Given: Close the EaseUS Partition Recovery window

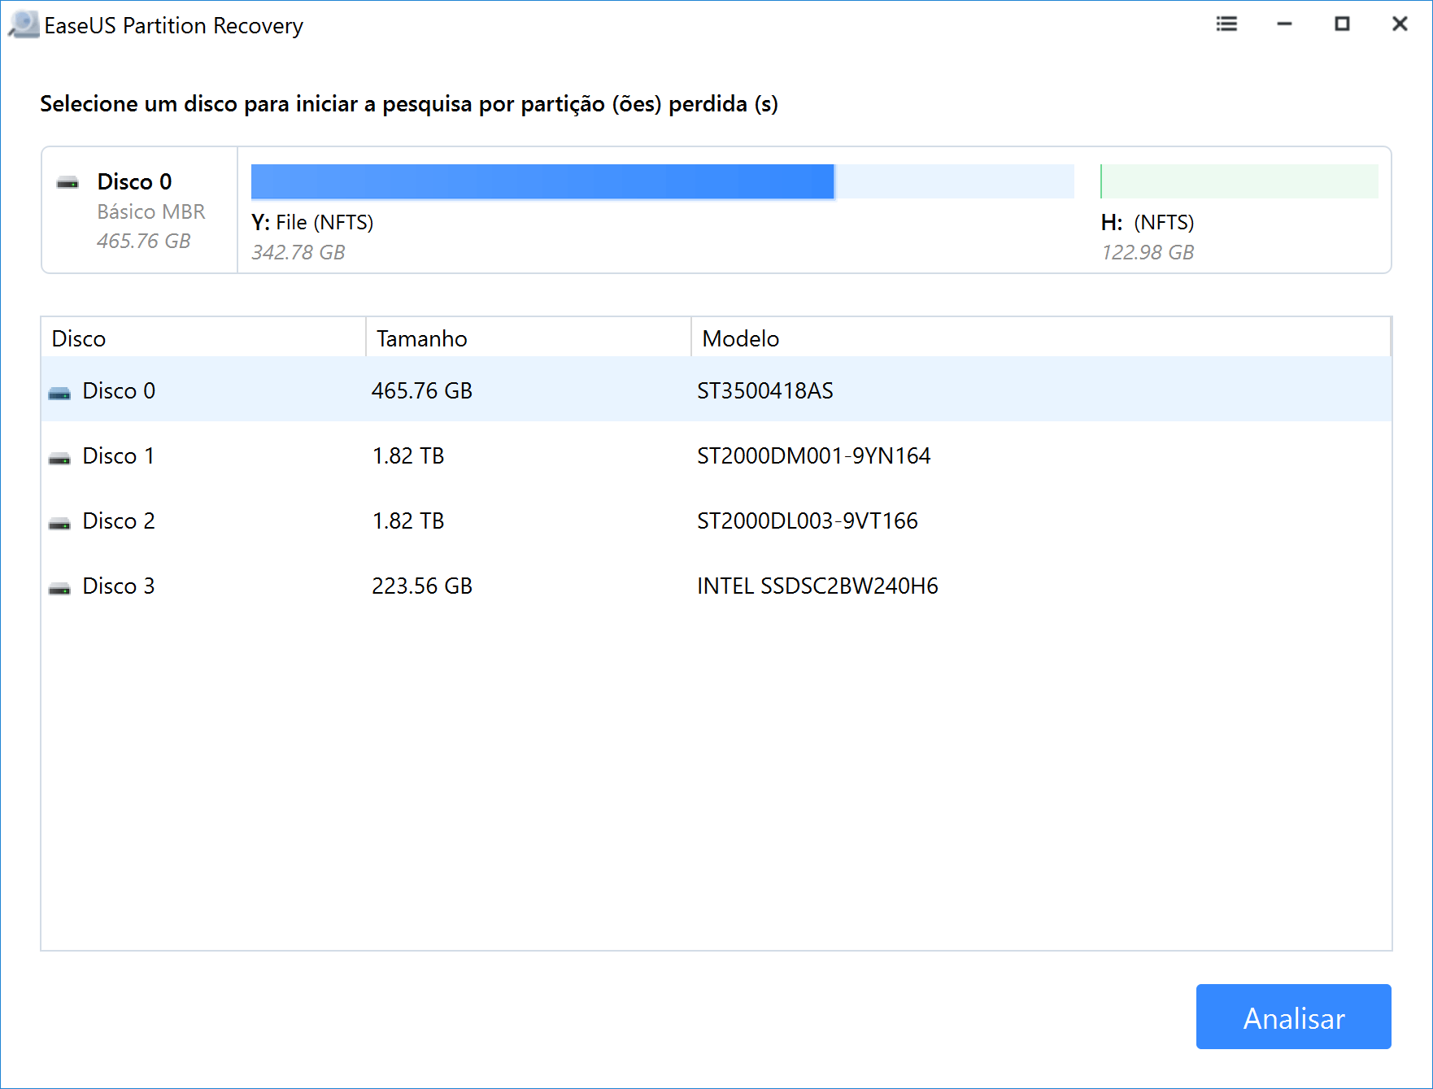Looking at the screenshot, I should click(1400, 24).
